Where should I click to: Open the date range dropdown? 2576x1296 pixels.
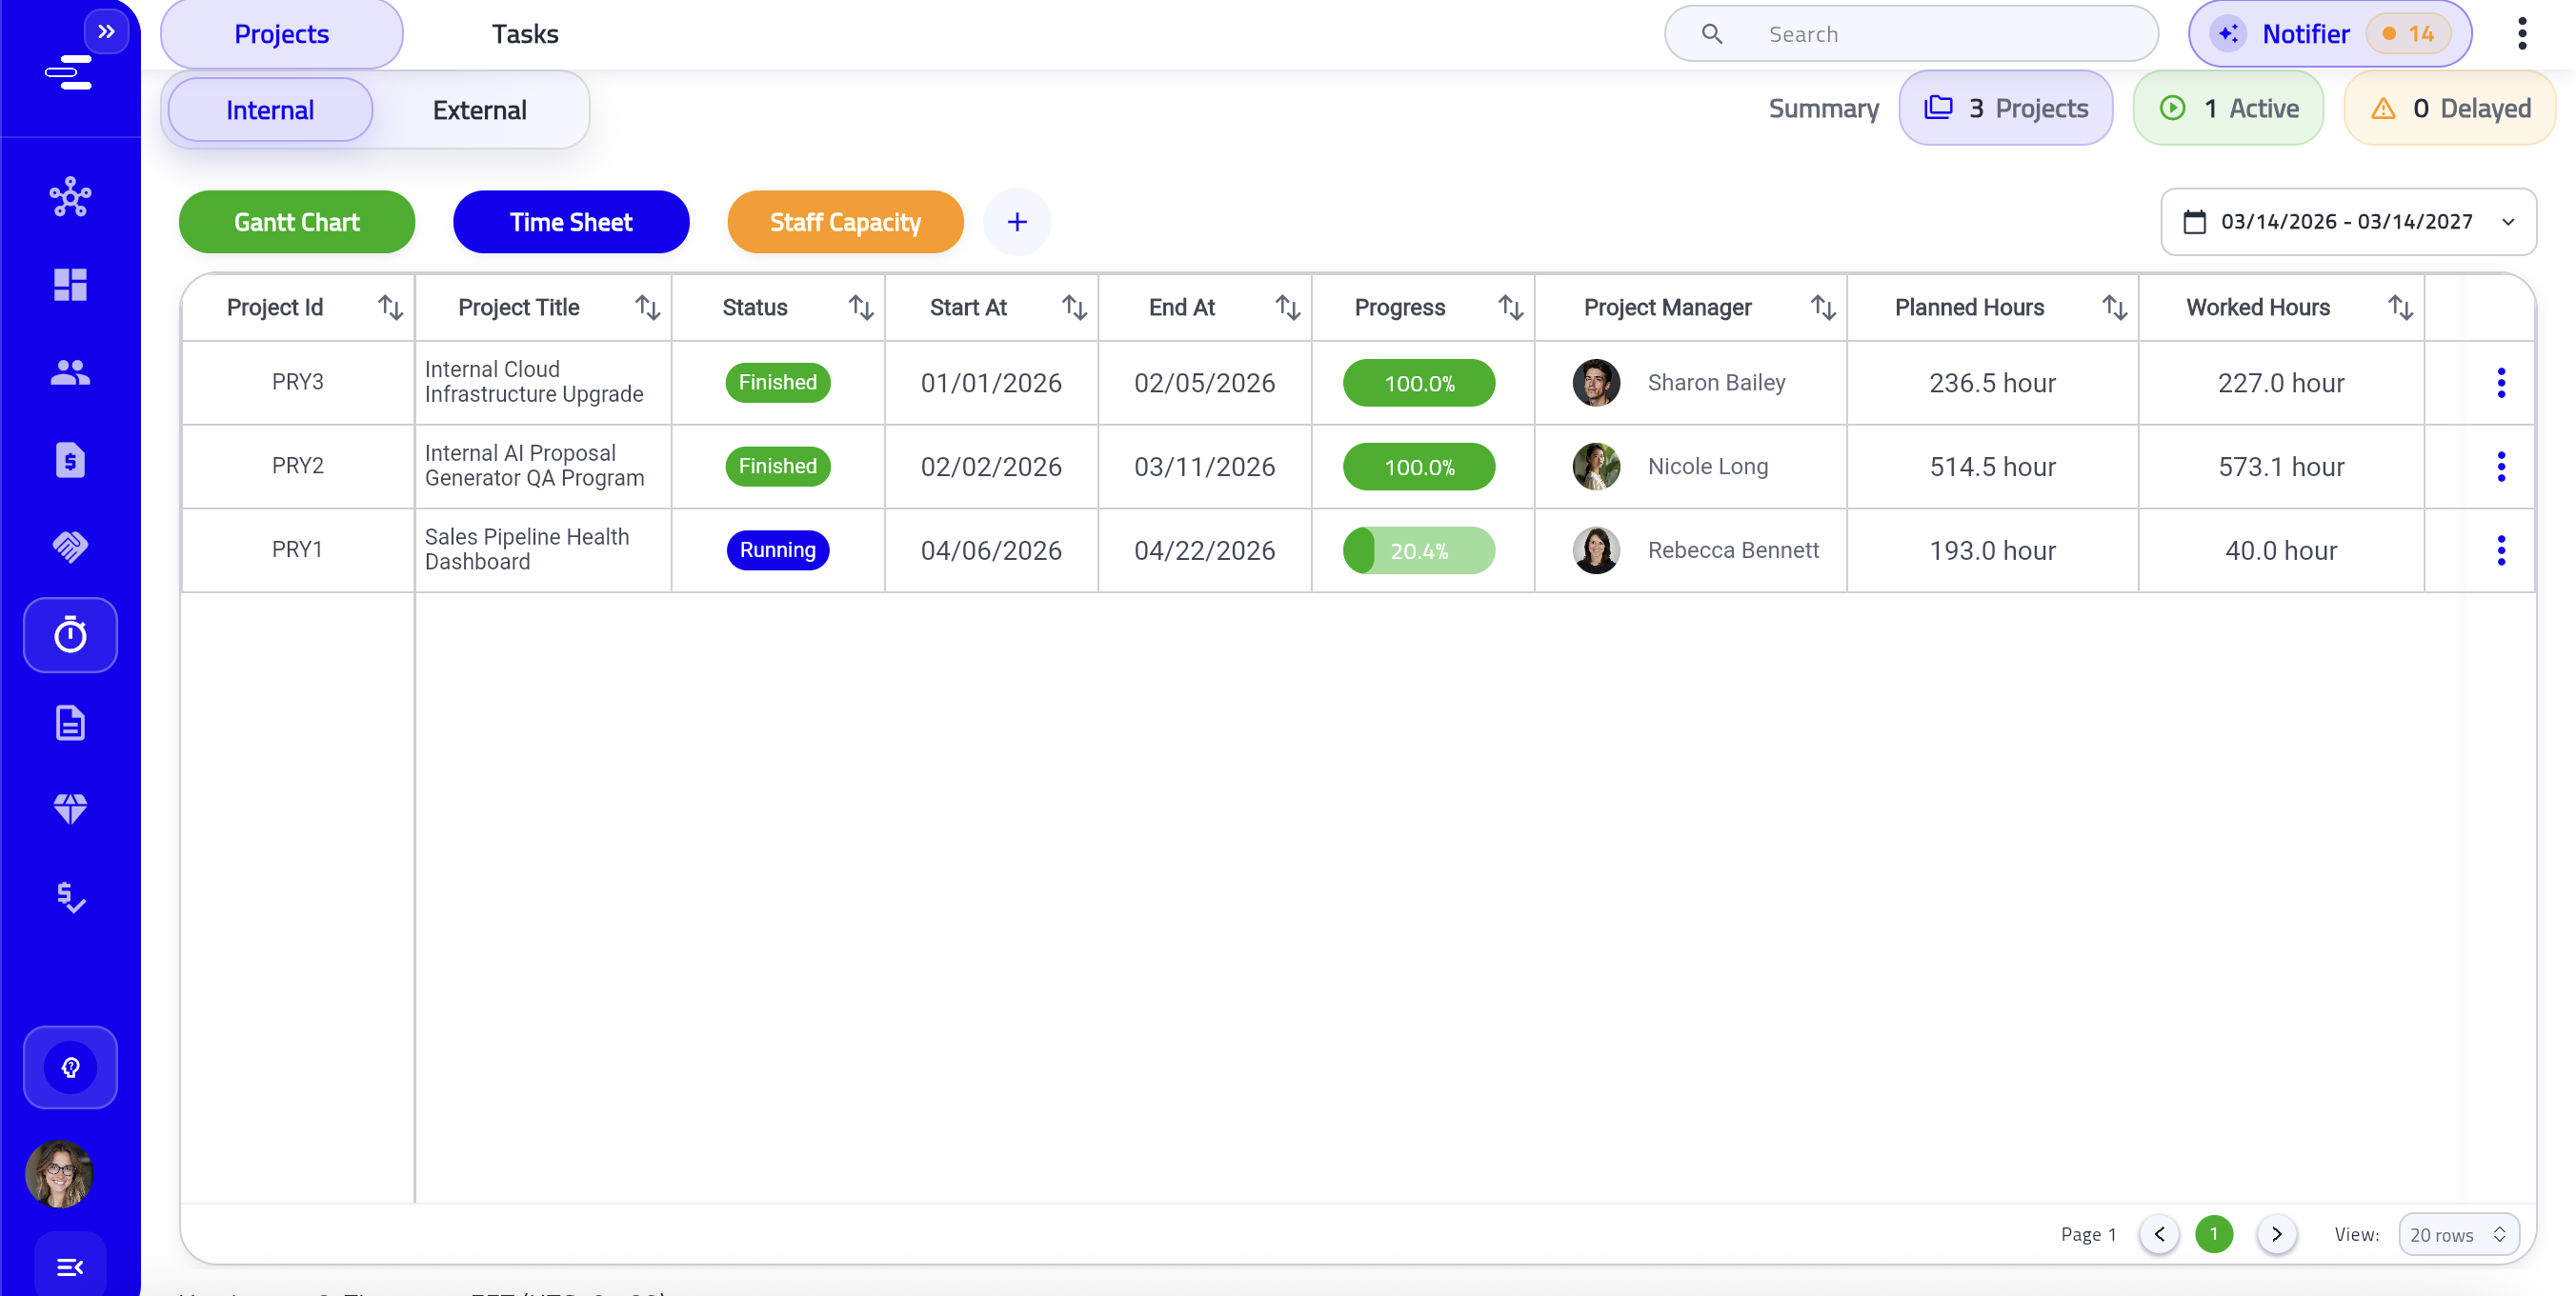2347,222
